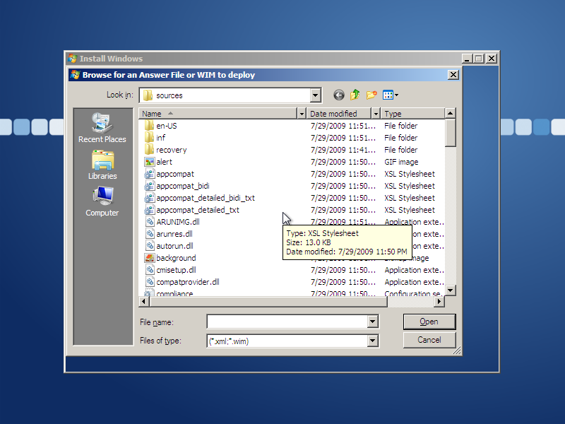Click the compatprovider.dll file icon
Image resolution: width=565 pixels, height=424 pixels.
coord(150,282)
